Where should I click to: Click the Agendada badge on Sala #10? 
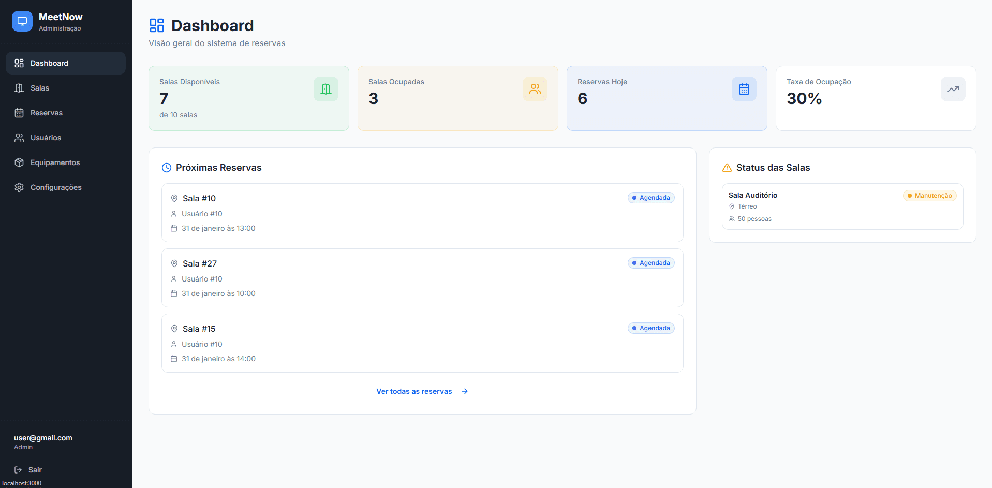650,197
